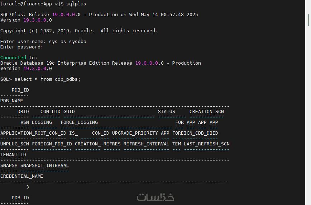311x205 pixels.
Task: Click the green 'Connected' word
Action: [x=13, y=58]
